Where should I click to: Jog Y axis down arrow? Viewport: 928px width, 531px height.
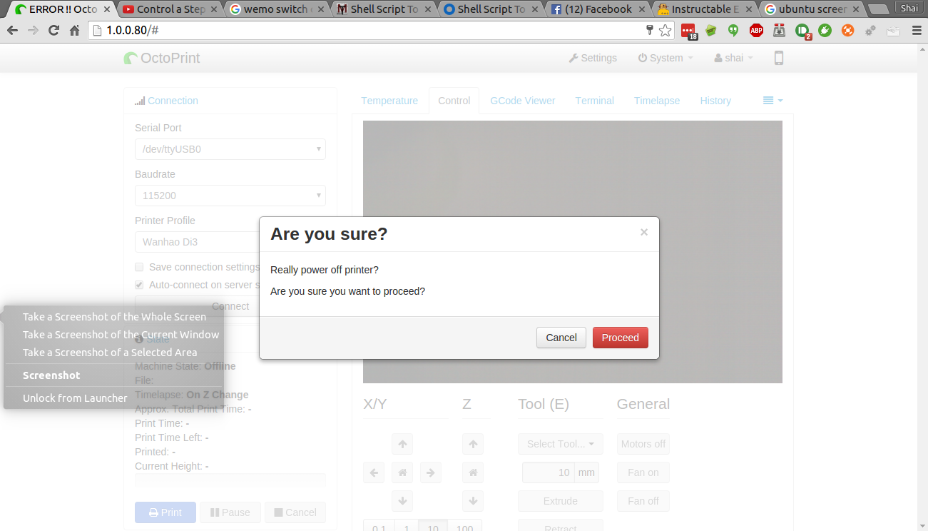tap(402, 501)
